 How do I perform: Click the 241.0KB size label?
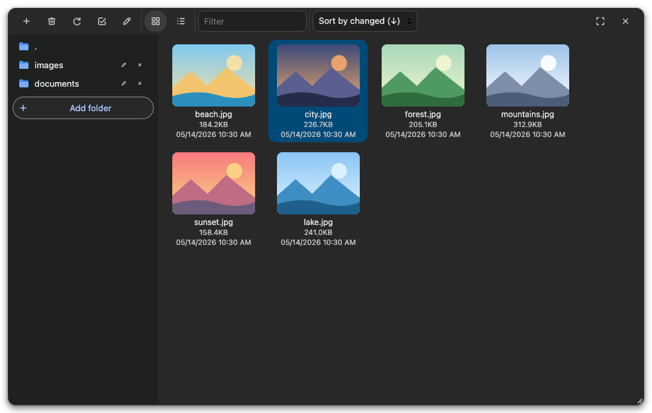[318, 232]
